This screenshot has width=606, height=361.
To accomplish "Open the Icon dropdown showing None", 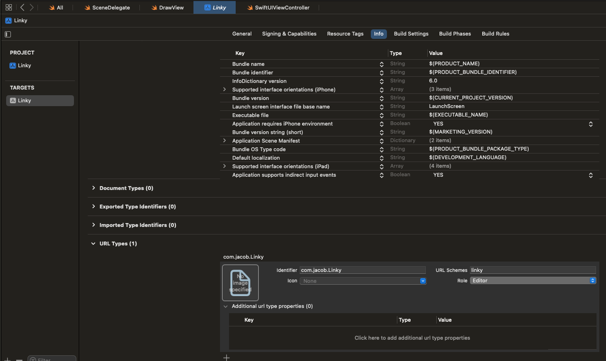I will 363,281.
